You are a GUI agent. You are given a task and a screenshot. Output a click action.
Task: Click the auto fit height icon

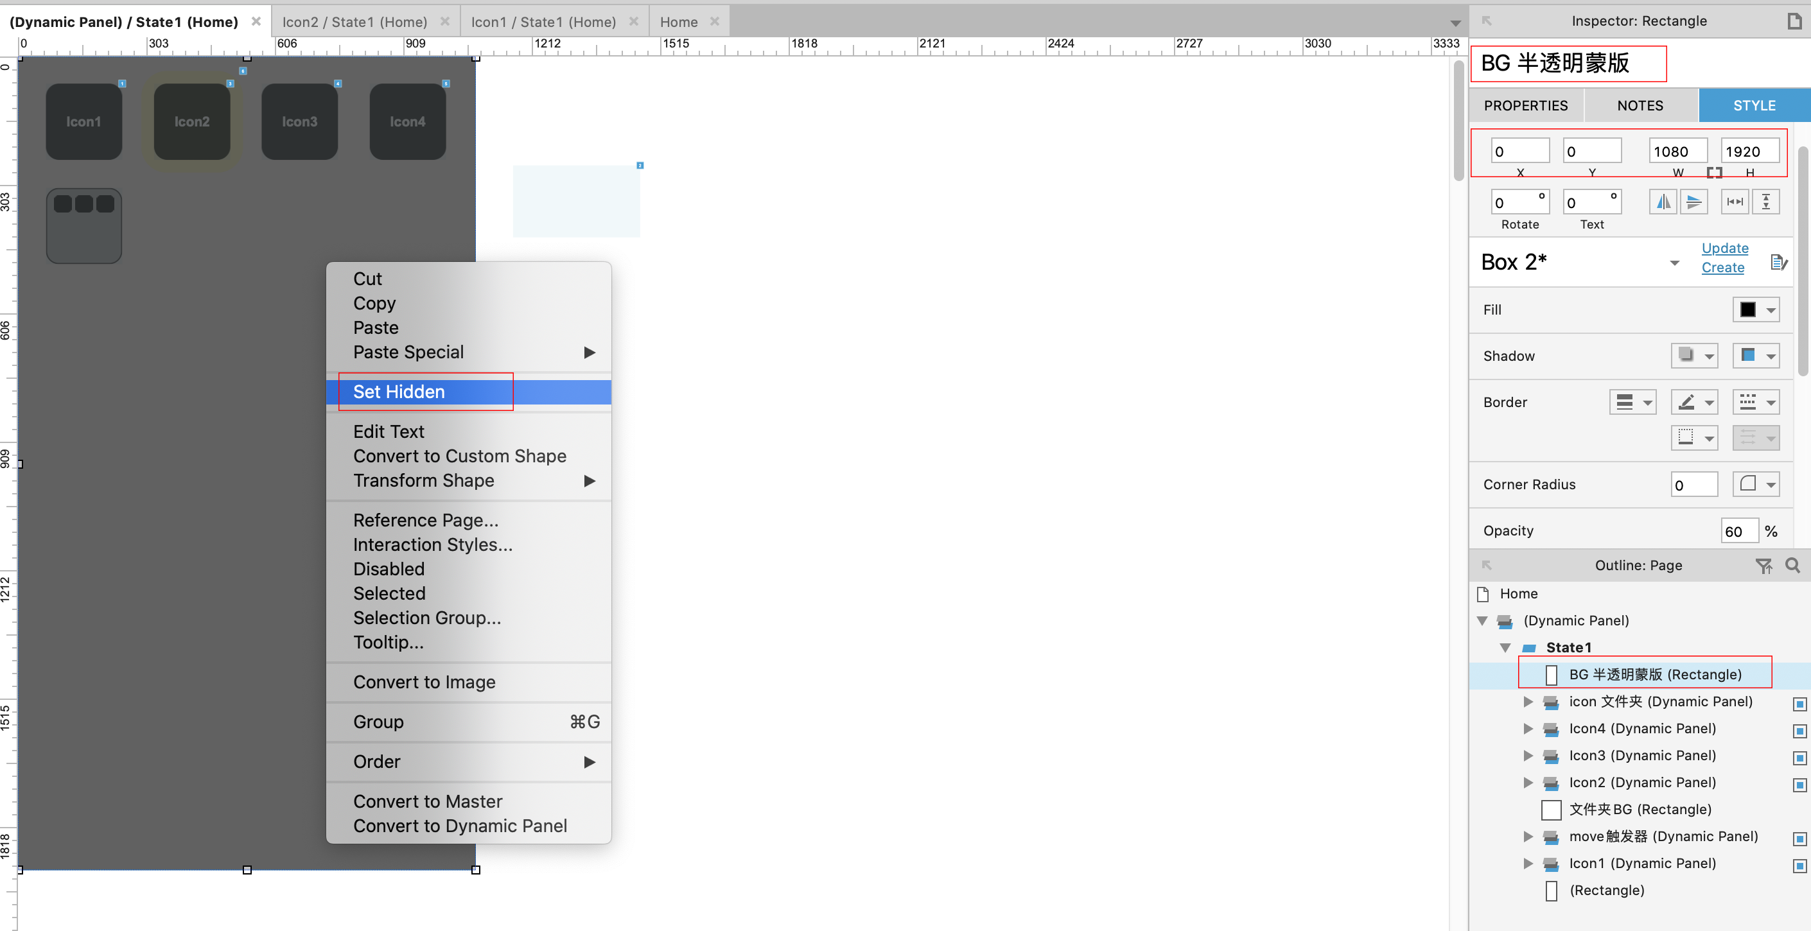(x=1765, y=202)
